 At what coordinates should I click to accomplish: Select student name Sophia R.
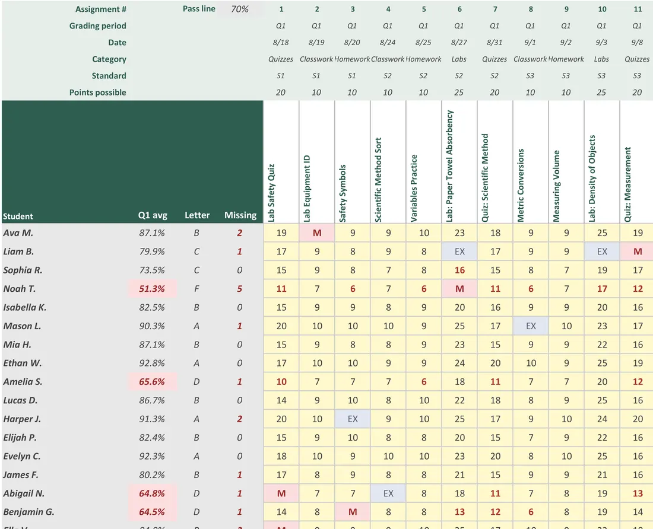(x=23, y=270)
